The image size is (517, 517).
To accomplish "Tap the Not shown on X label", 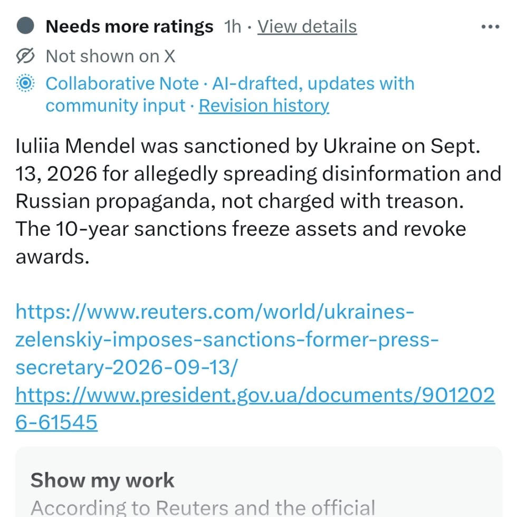I will pyautogui.click(x=110, y=56).
